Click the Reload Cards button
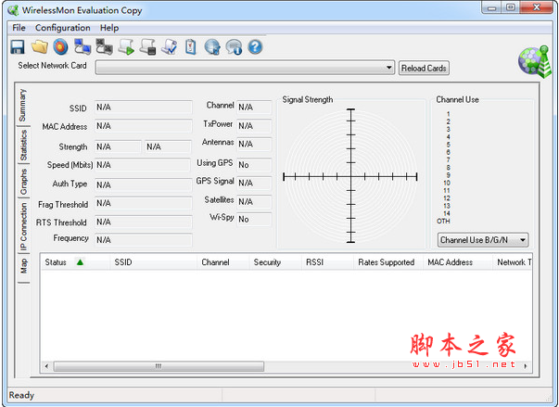The height and width of the screenshot is (407, 559). tap(424, 68)
